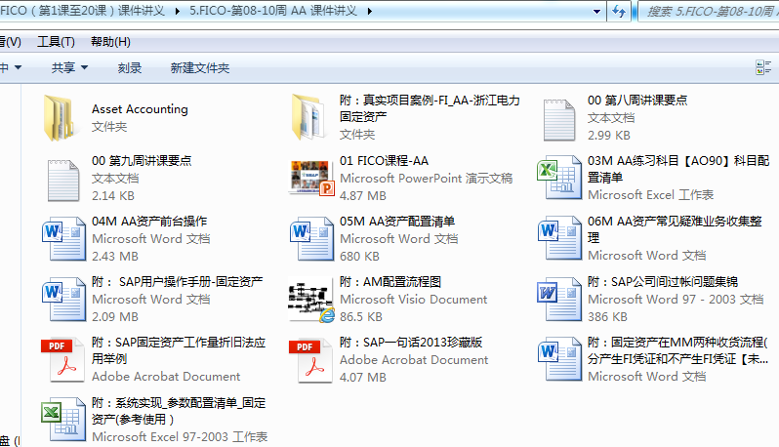
Task: Change view with the view options icon
Action: (763, 67)
